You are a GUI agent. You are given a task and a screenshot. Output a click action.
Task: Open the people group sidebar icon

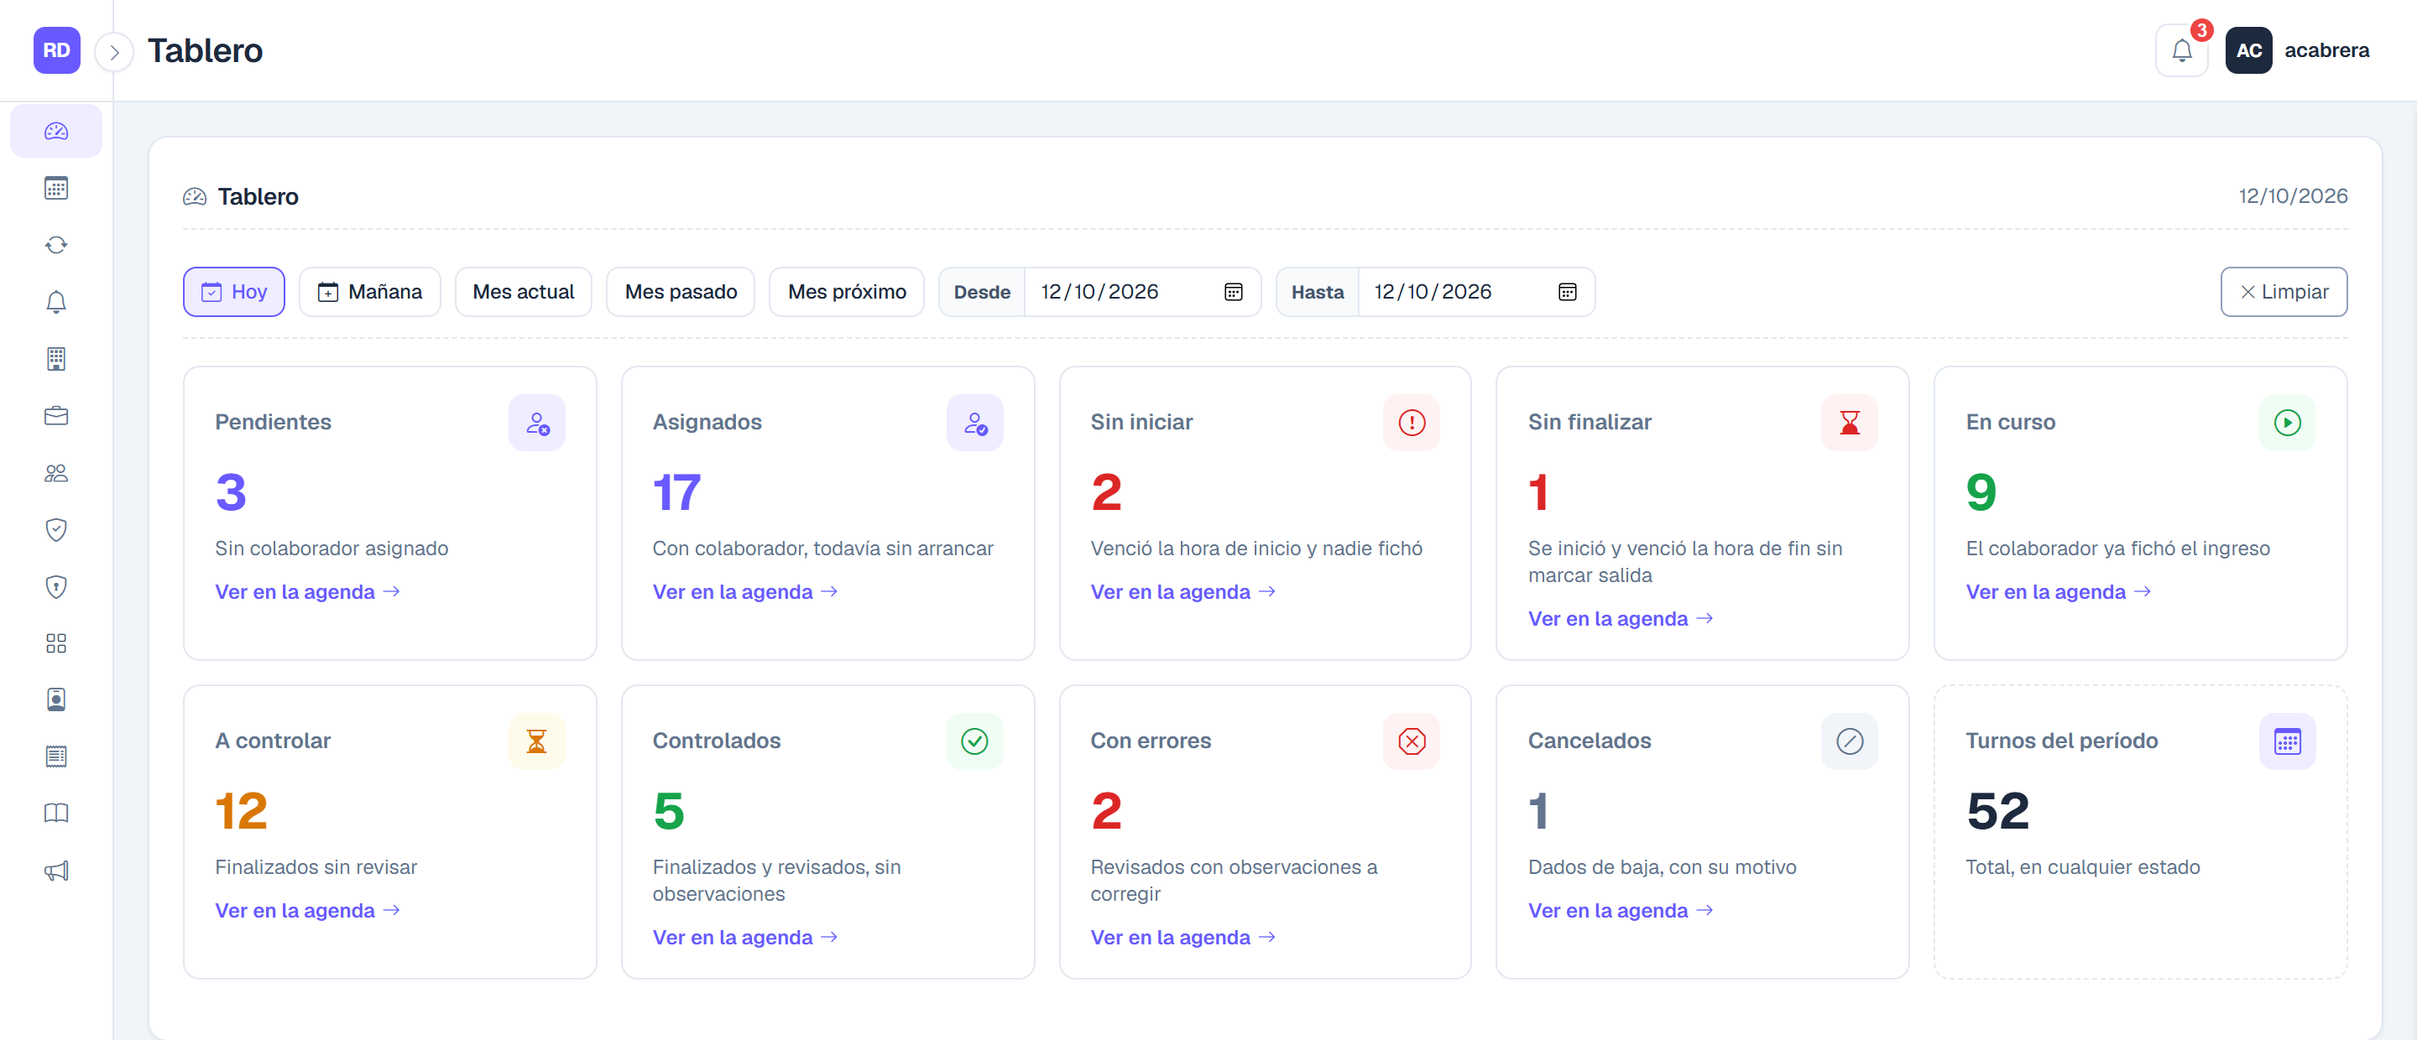56,473
